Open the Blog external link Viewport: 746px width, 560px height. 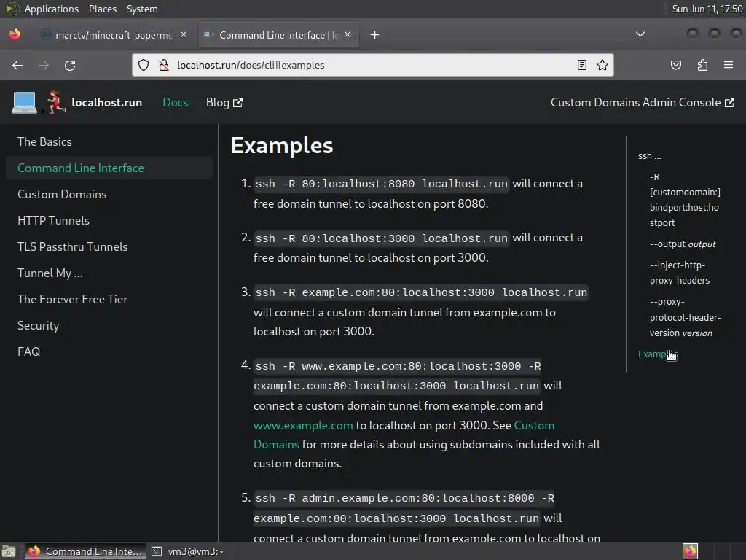pyautogui.click(x=224, y=102)
